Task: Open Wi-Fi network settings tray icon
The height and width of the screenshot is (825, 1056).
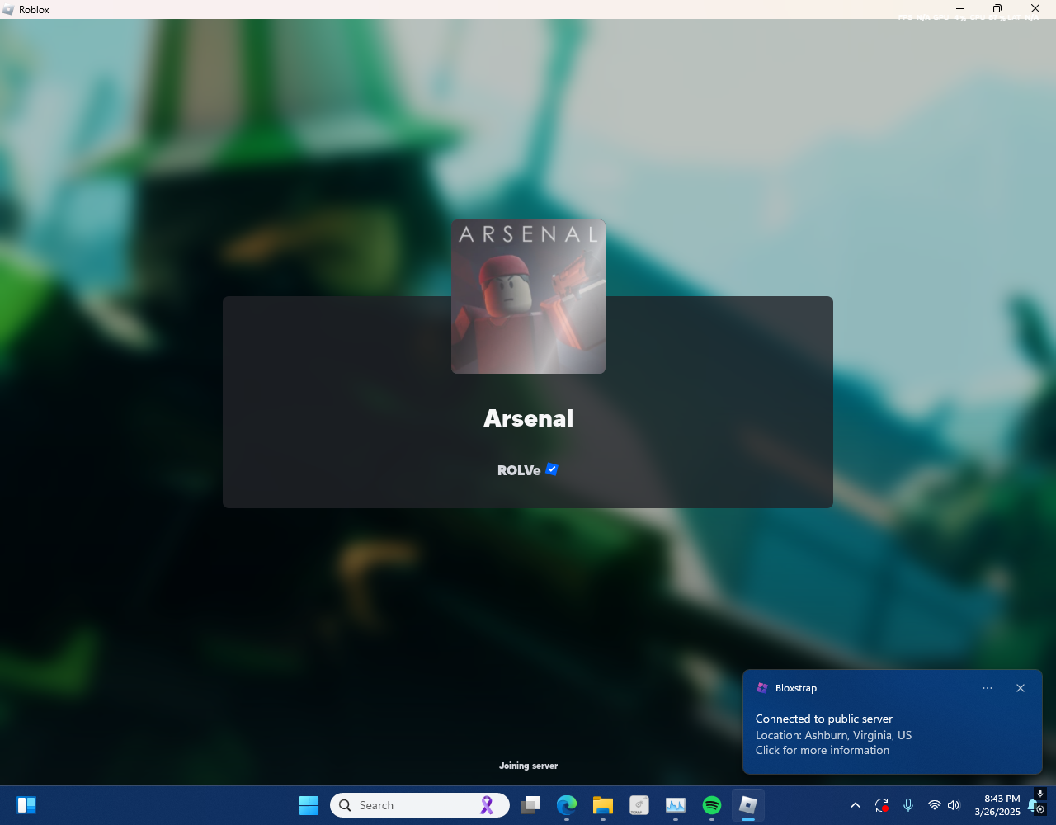Action: coord(934,805)
